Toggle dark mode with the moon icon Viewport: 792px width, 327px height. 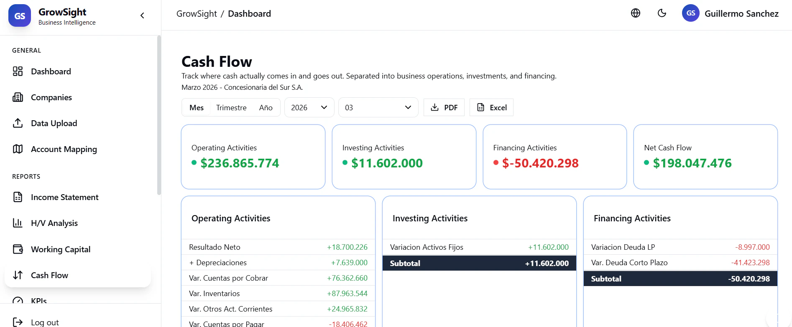[x=662, y=13]
